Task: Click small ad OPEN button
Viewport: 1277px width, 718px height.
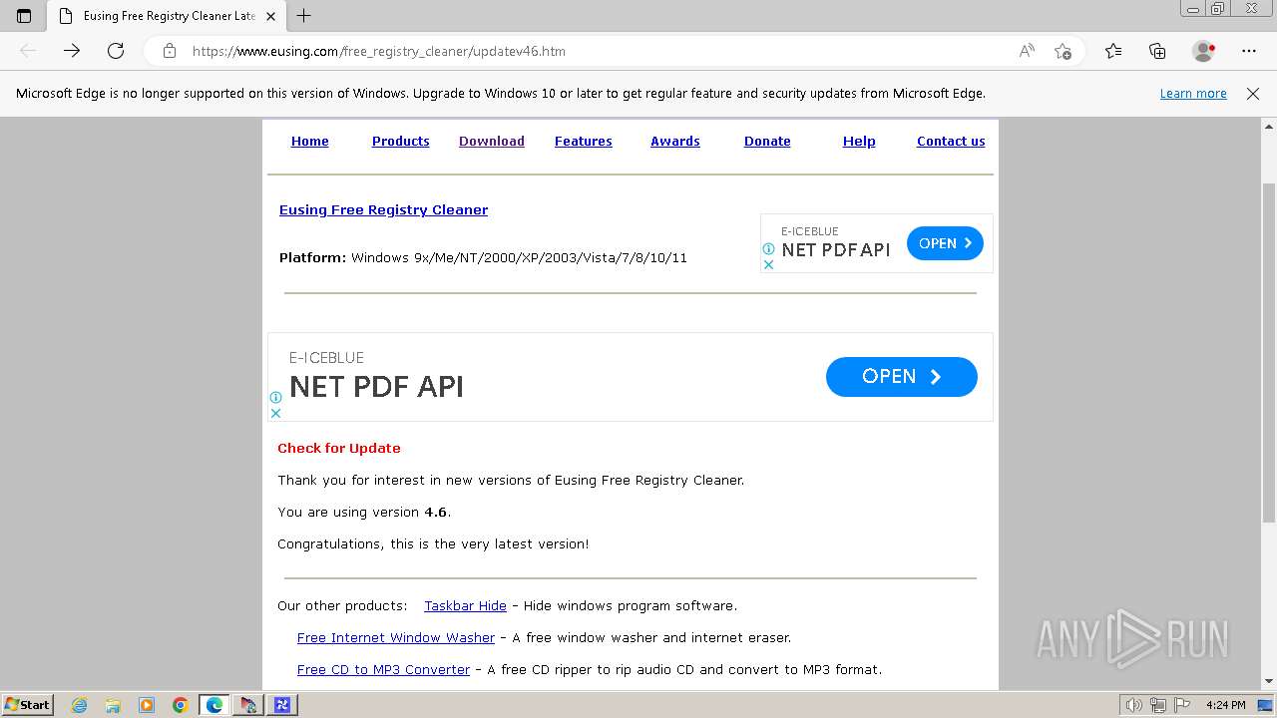Action: 945,243
